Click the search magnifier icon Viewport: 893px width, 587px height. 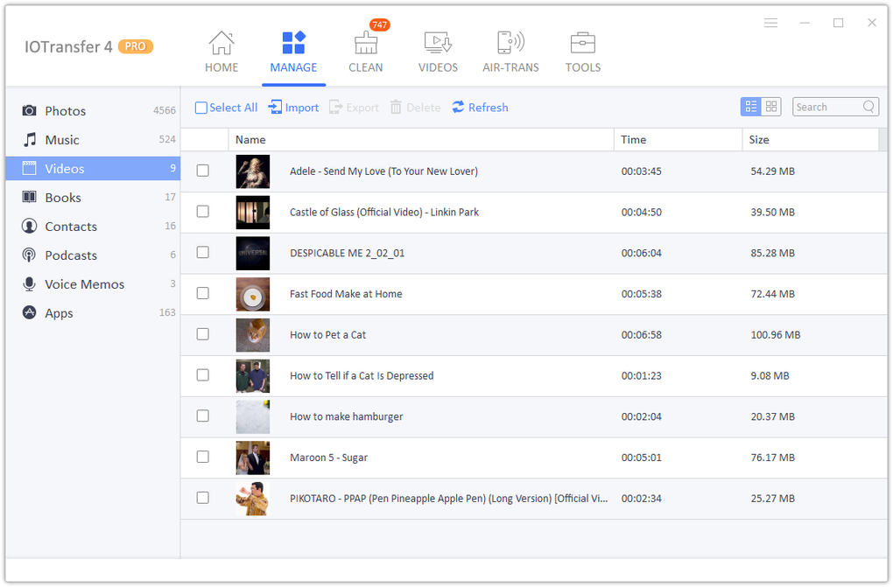point(868,107)
